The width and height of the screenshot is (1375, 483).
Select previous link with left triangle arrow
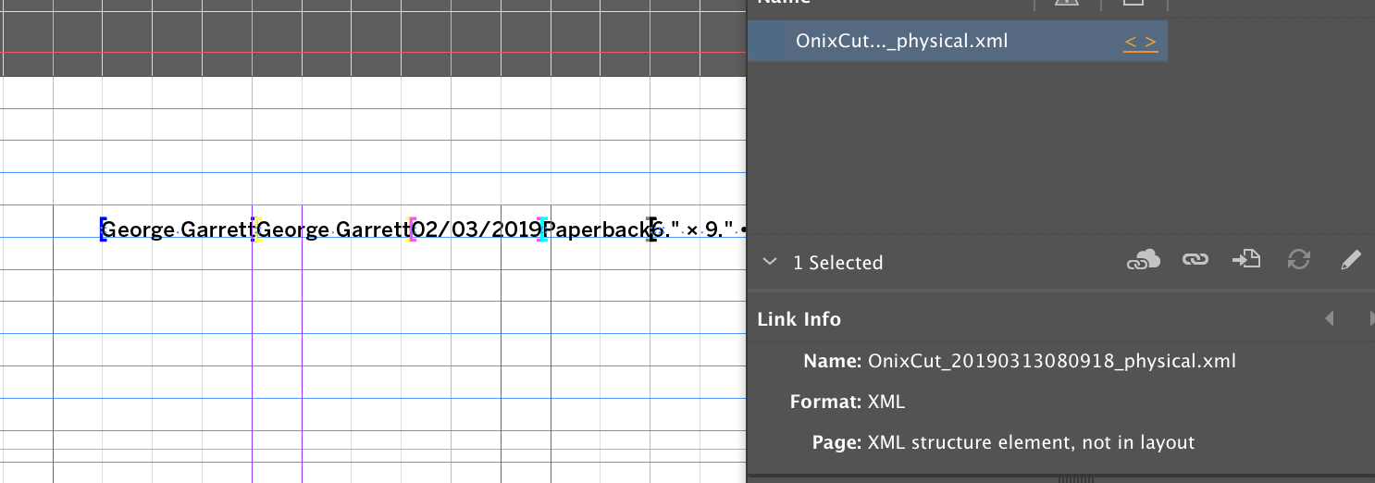click(x=1329, y=318)
